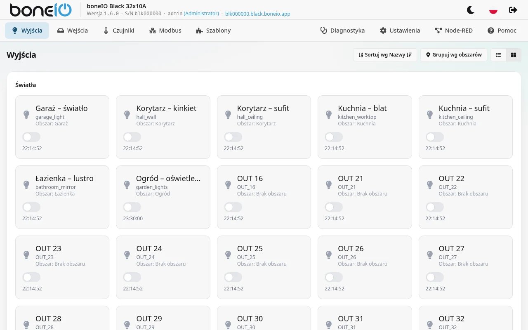This screenshot has height=330, width=528.
Task: Toggle the OUT 26 switch
Action: [x=334, y=277]
